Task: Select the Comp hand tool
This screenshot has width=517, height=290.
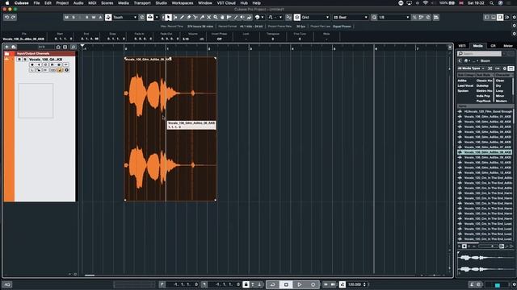Action: tap(222, 17)
